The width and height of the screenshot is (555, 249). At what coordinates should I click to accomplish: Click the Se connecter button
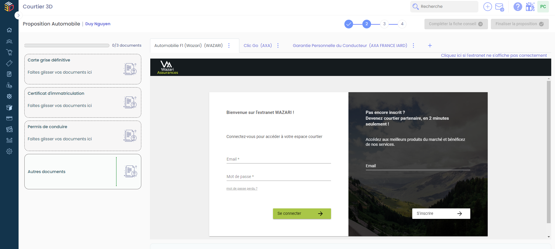(302, 214)
